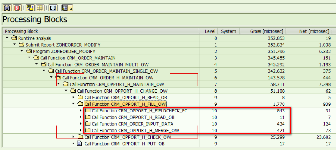Expand CRM_ORDER_INPUT_DATA node
The width and height of the screenshot is (336, 150).
click(x=81, y=124)
